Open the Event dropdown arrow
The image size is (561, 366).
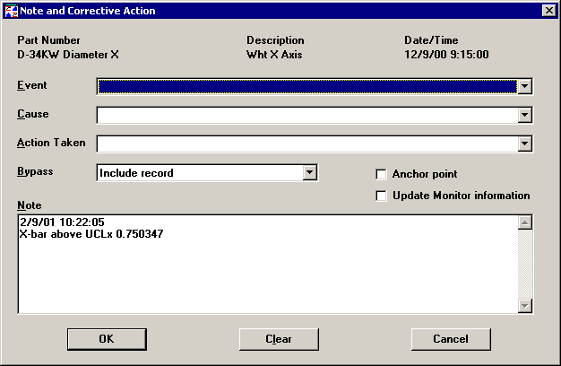tap(525, 86)
